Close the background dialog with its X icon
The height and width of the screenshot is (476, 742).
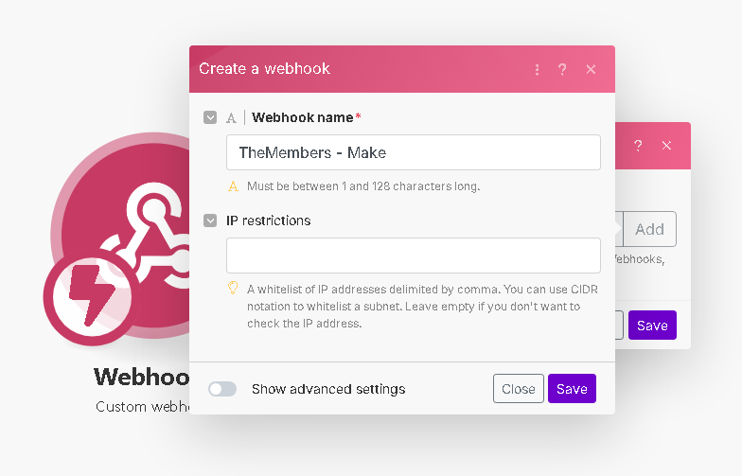666,146
